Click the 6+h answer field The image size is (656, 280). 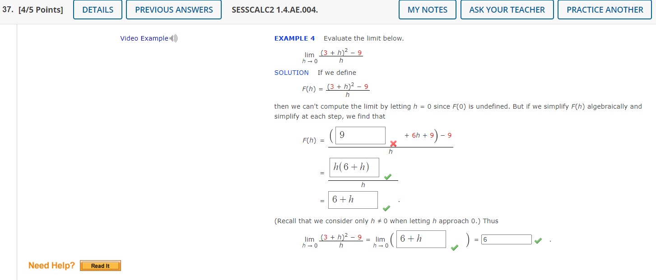[x=353, y=200]
